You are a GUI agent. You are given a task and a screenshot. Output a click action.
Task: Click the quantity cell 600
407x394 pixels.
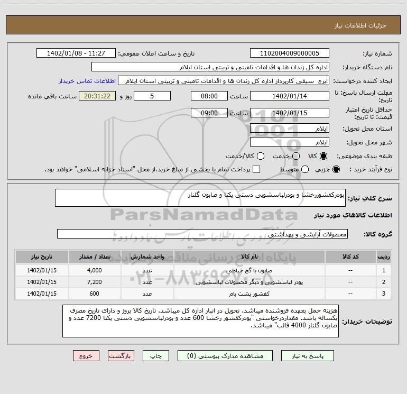tap(95, 294)
